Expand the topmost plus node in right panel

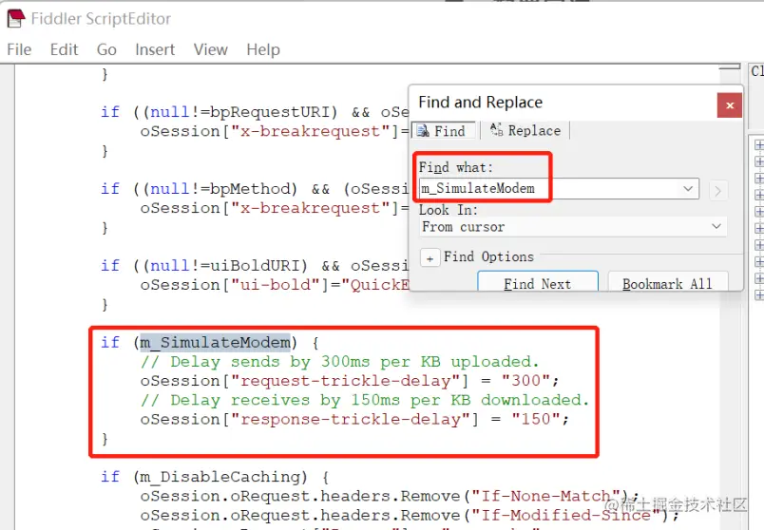tap(758, 145)
